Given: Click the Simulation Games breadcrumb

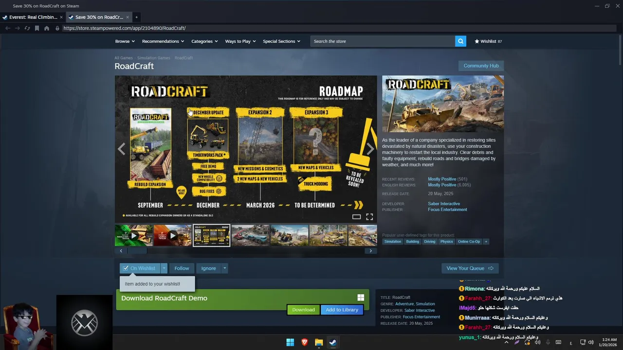Looking at the screenshot, I should pyautogui.click(x=154, y=58).
